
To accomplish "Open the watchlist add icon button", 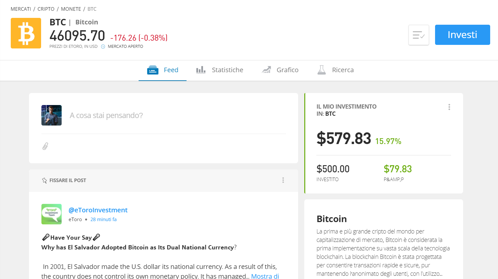I will (x=418, y=35).
